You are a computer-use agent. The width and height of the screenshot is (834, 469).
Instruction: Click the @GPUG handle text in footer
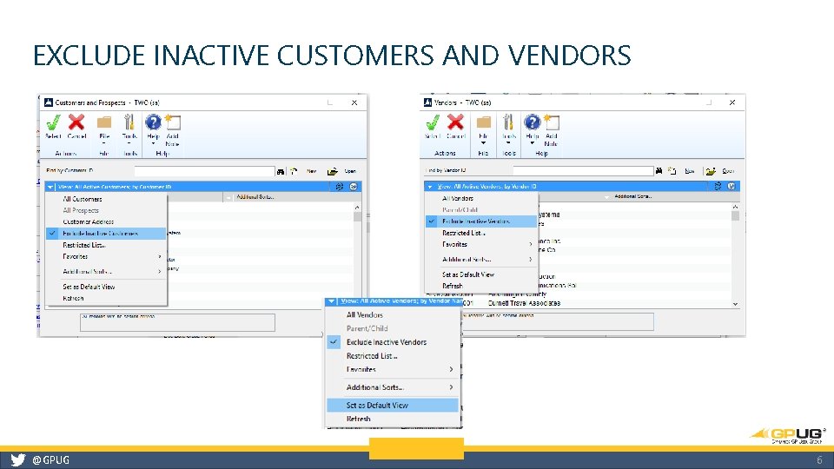50,460
